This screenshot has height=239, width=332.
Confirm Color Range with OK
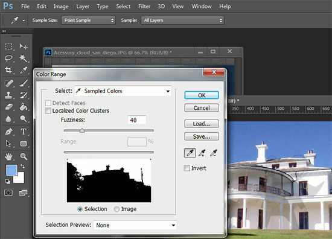(x=202, y=95)
